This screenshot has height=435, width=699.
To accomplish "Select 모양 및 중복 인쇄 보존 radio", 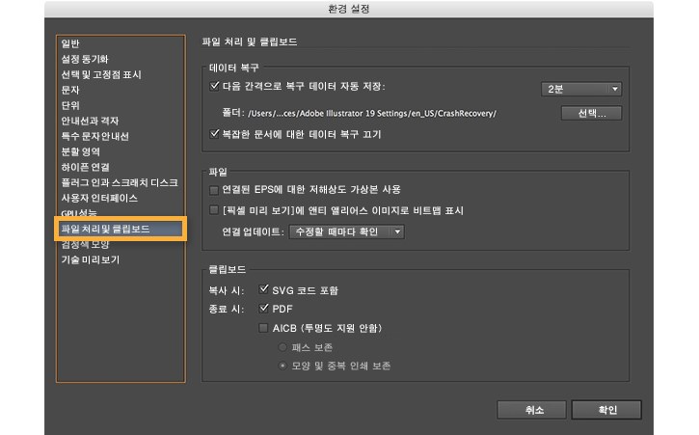I will click(x=282, y=366).
